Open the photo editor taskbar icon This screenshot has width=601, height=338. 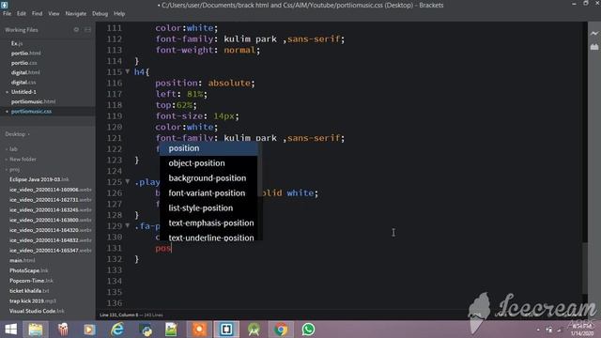point(171,330)
